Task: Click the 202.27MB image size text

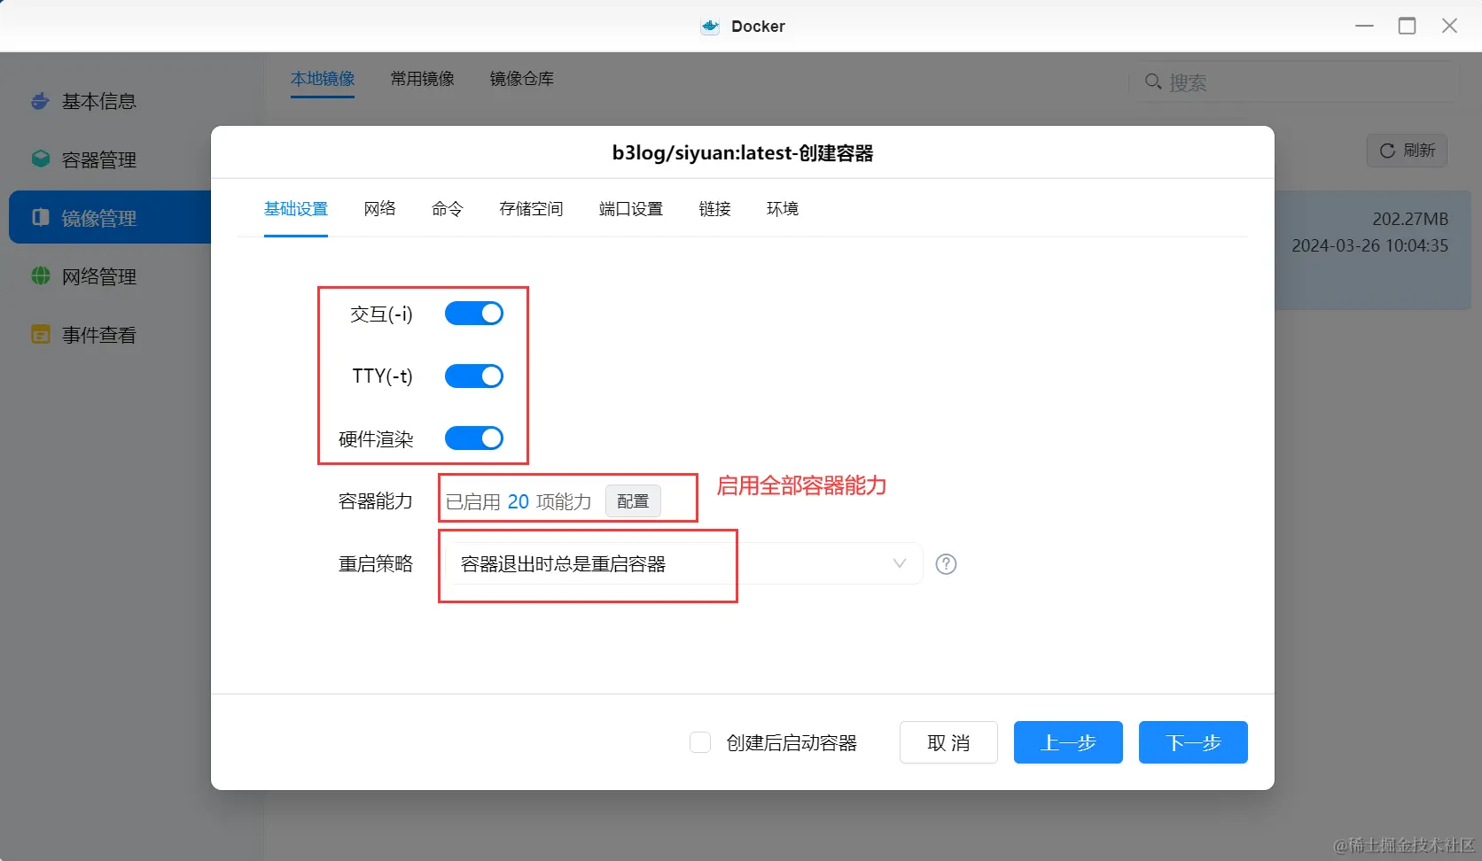Action: tap(1410, 219)
